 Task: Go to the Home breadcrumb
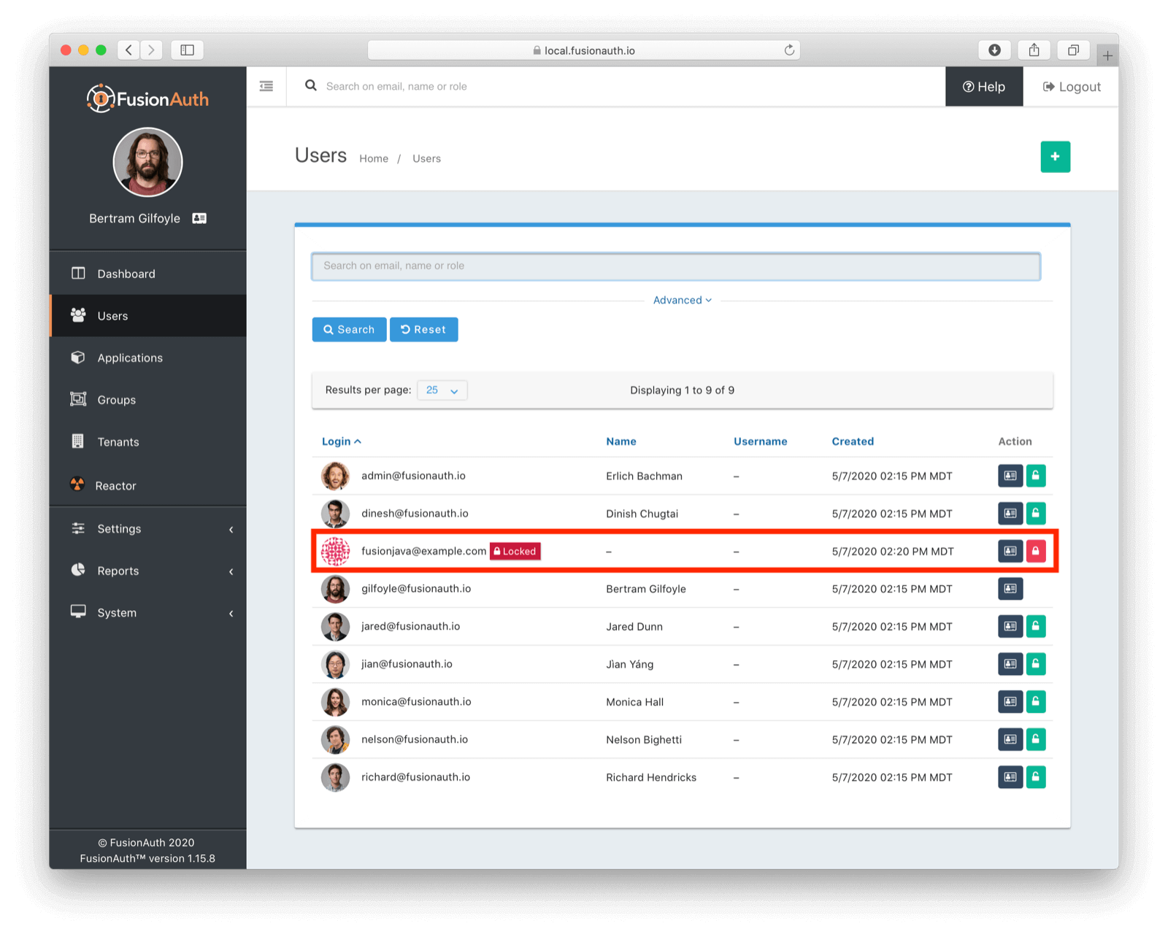[374, 158]
